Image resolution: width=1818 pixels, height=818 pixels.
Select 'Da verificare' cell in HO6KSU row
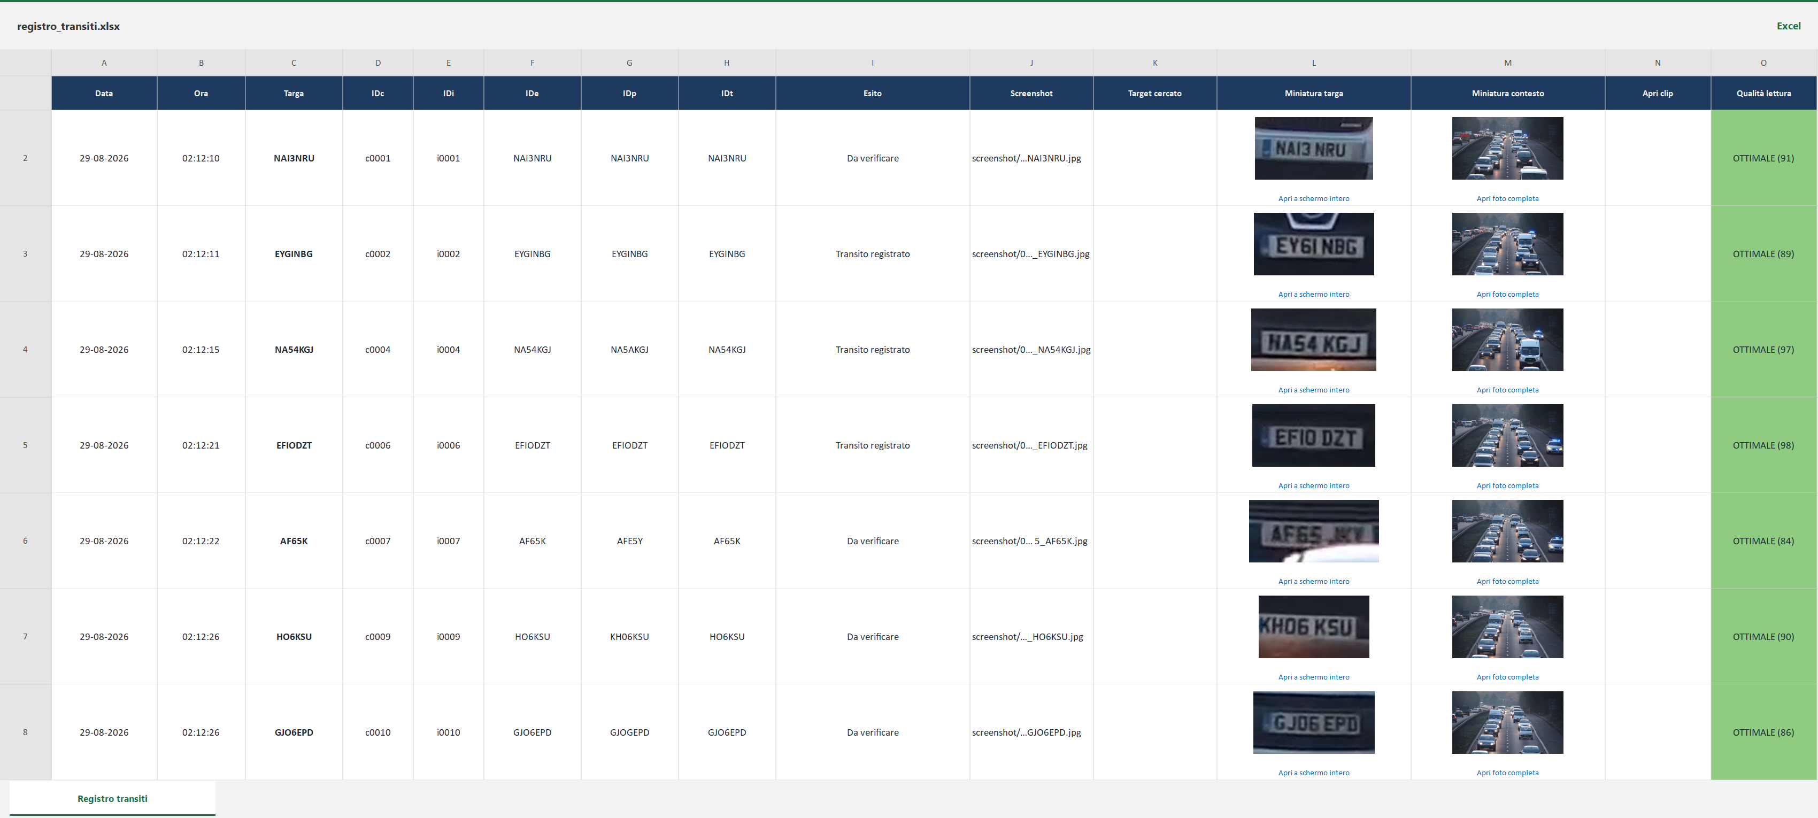(872, 637)
